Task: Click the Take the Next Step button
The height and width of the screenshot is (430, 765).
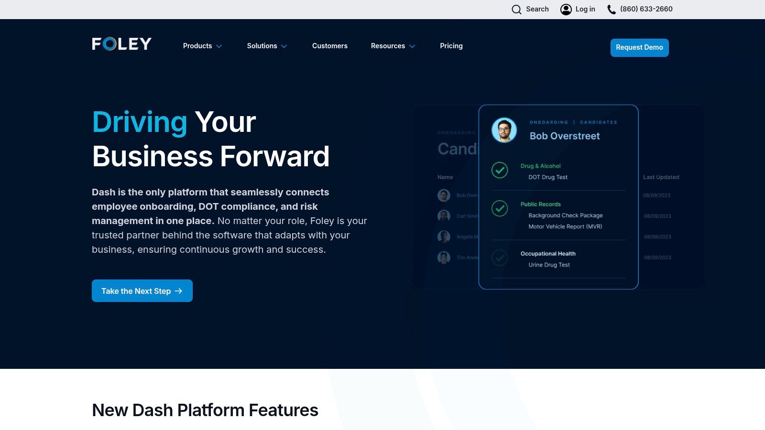Action: pos(142,290)
